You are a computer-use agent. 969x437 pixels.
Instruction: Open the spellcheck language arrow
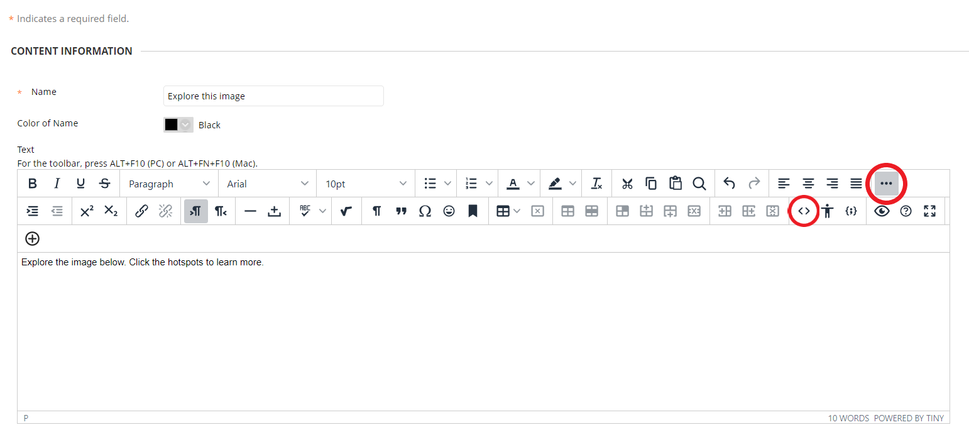click(322, 211)
